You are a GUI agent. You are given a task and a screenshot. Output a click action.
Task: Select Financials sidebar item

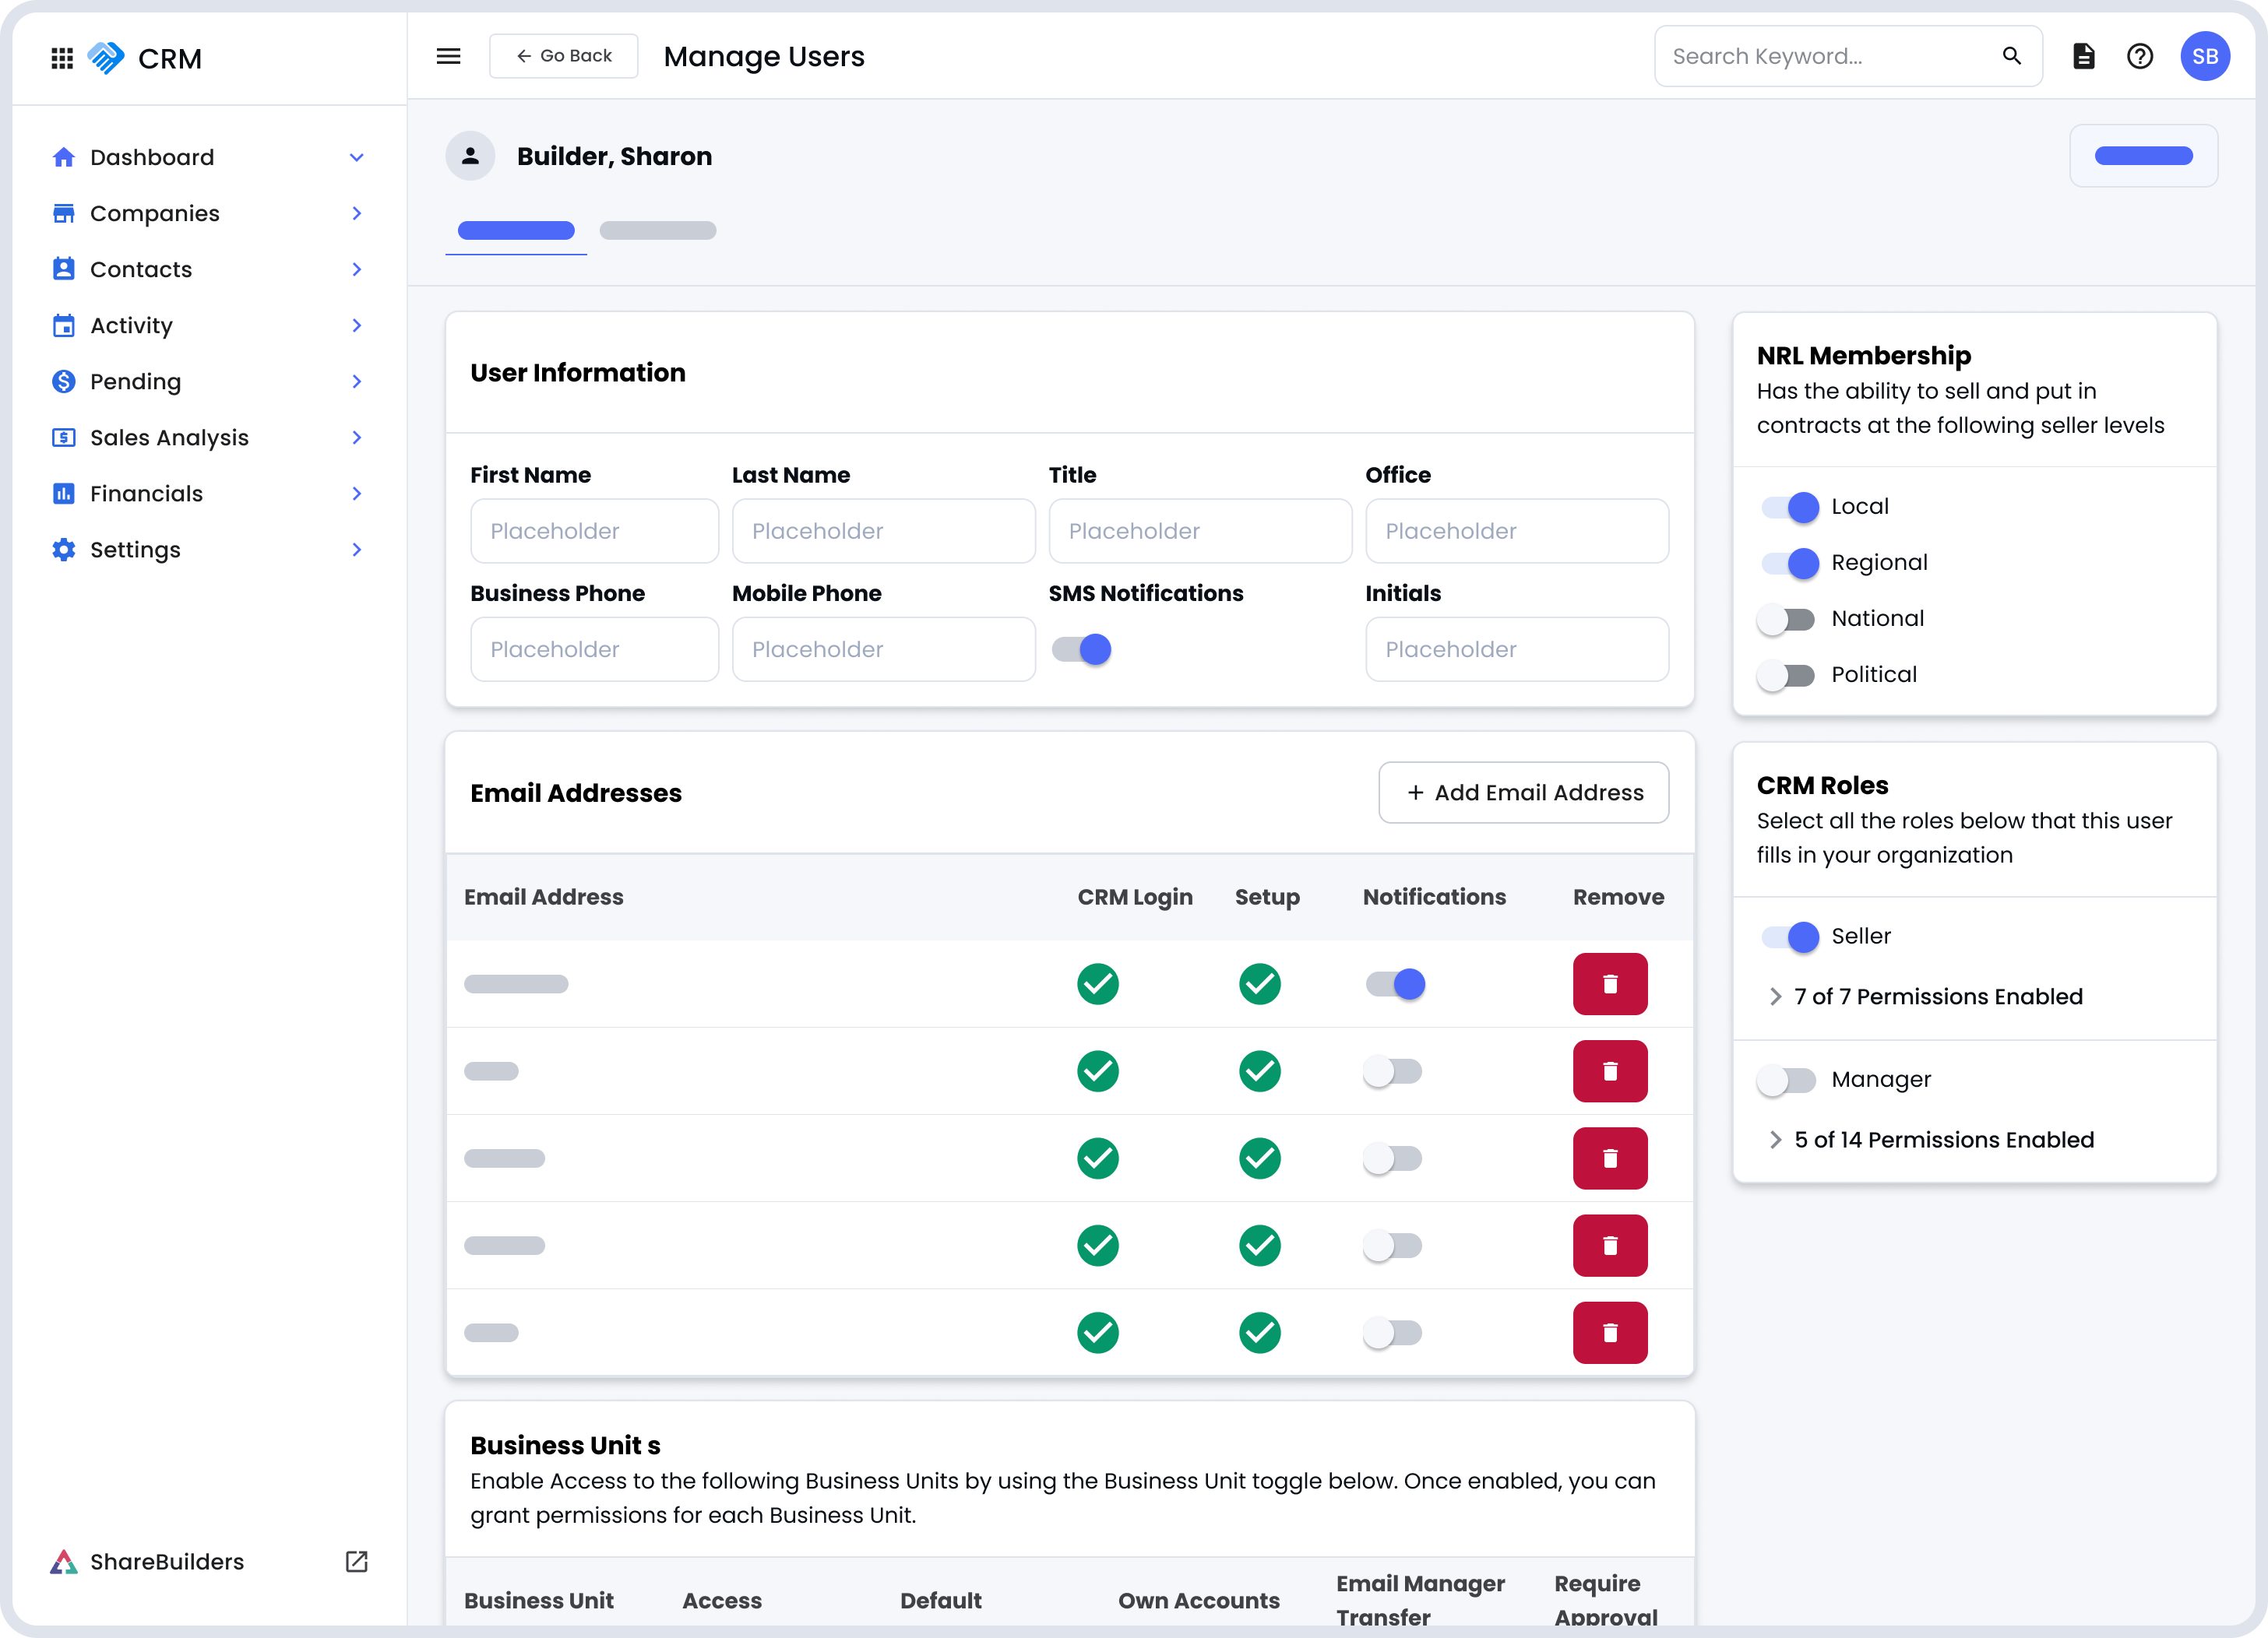(146, 494)
